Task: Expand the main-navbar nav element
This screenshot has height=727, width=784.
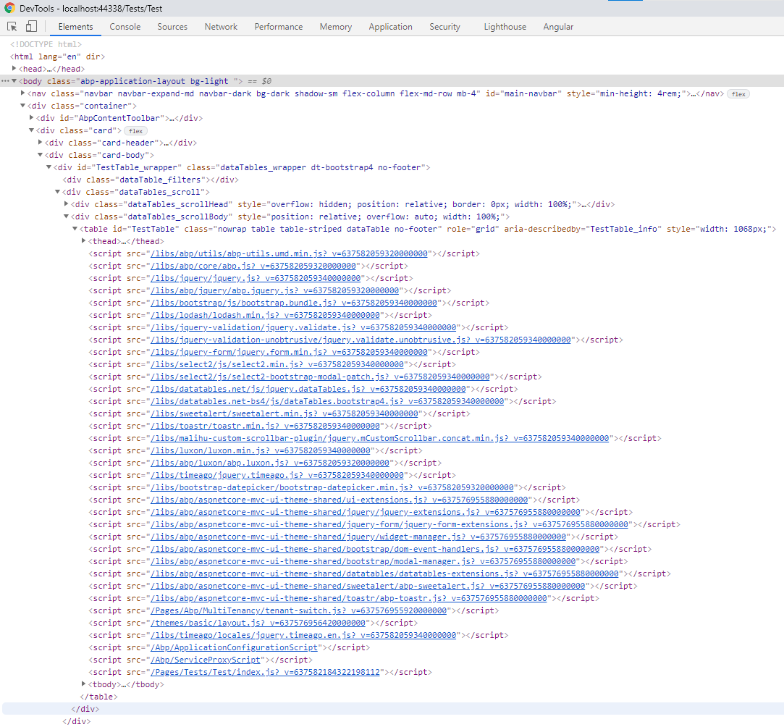Action: (x=22, y=93)
